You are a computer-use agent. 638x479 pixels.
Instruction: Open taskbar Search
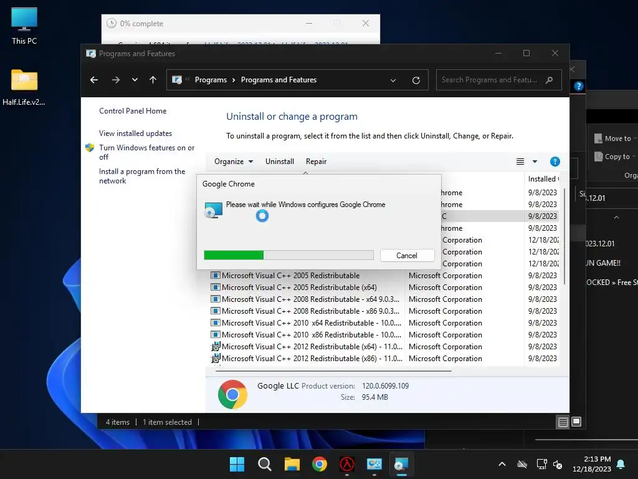pyautogui.click(x=264, y=464)
